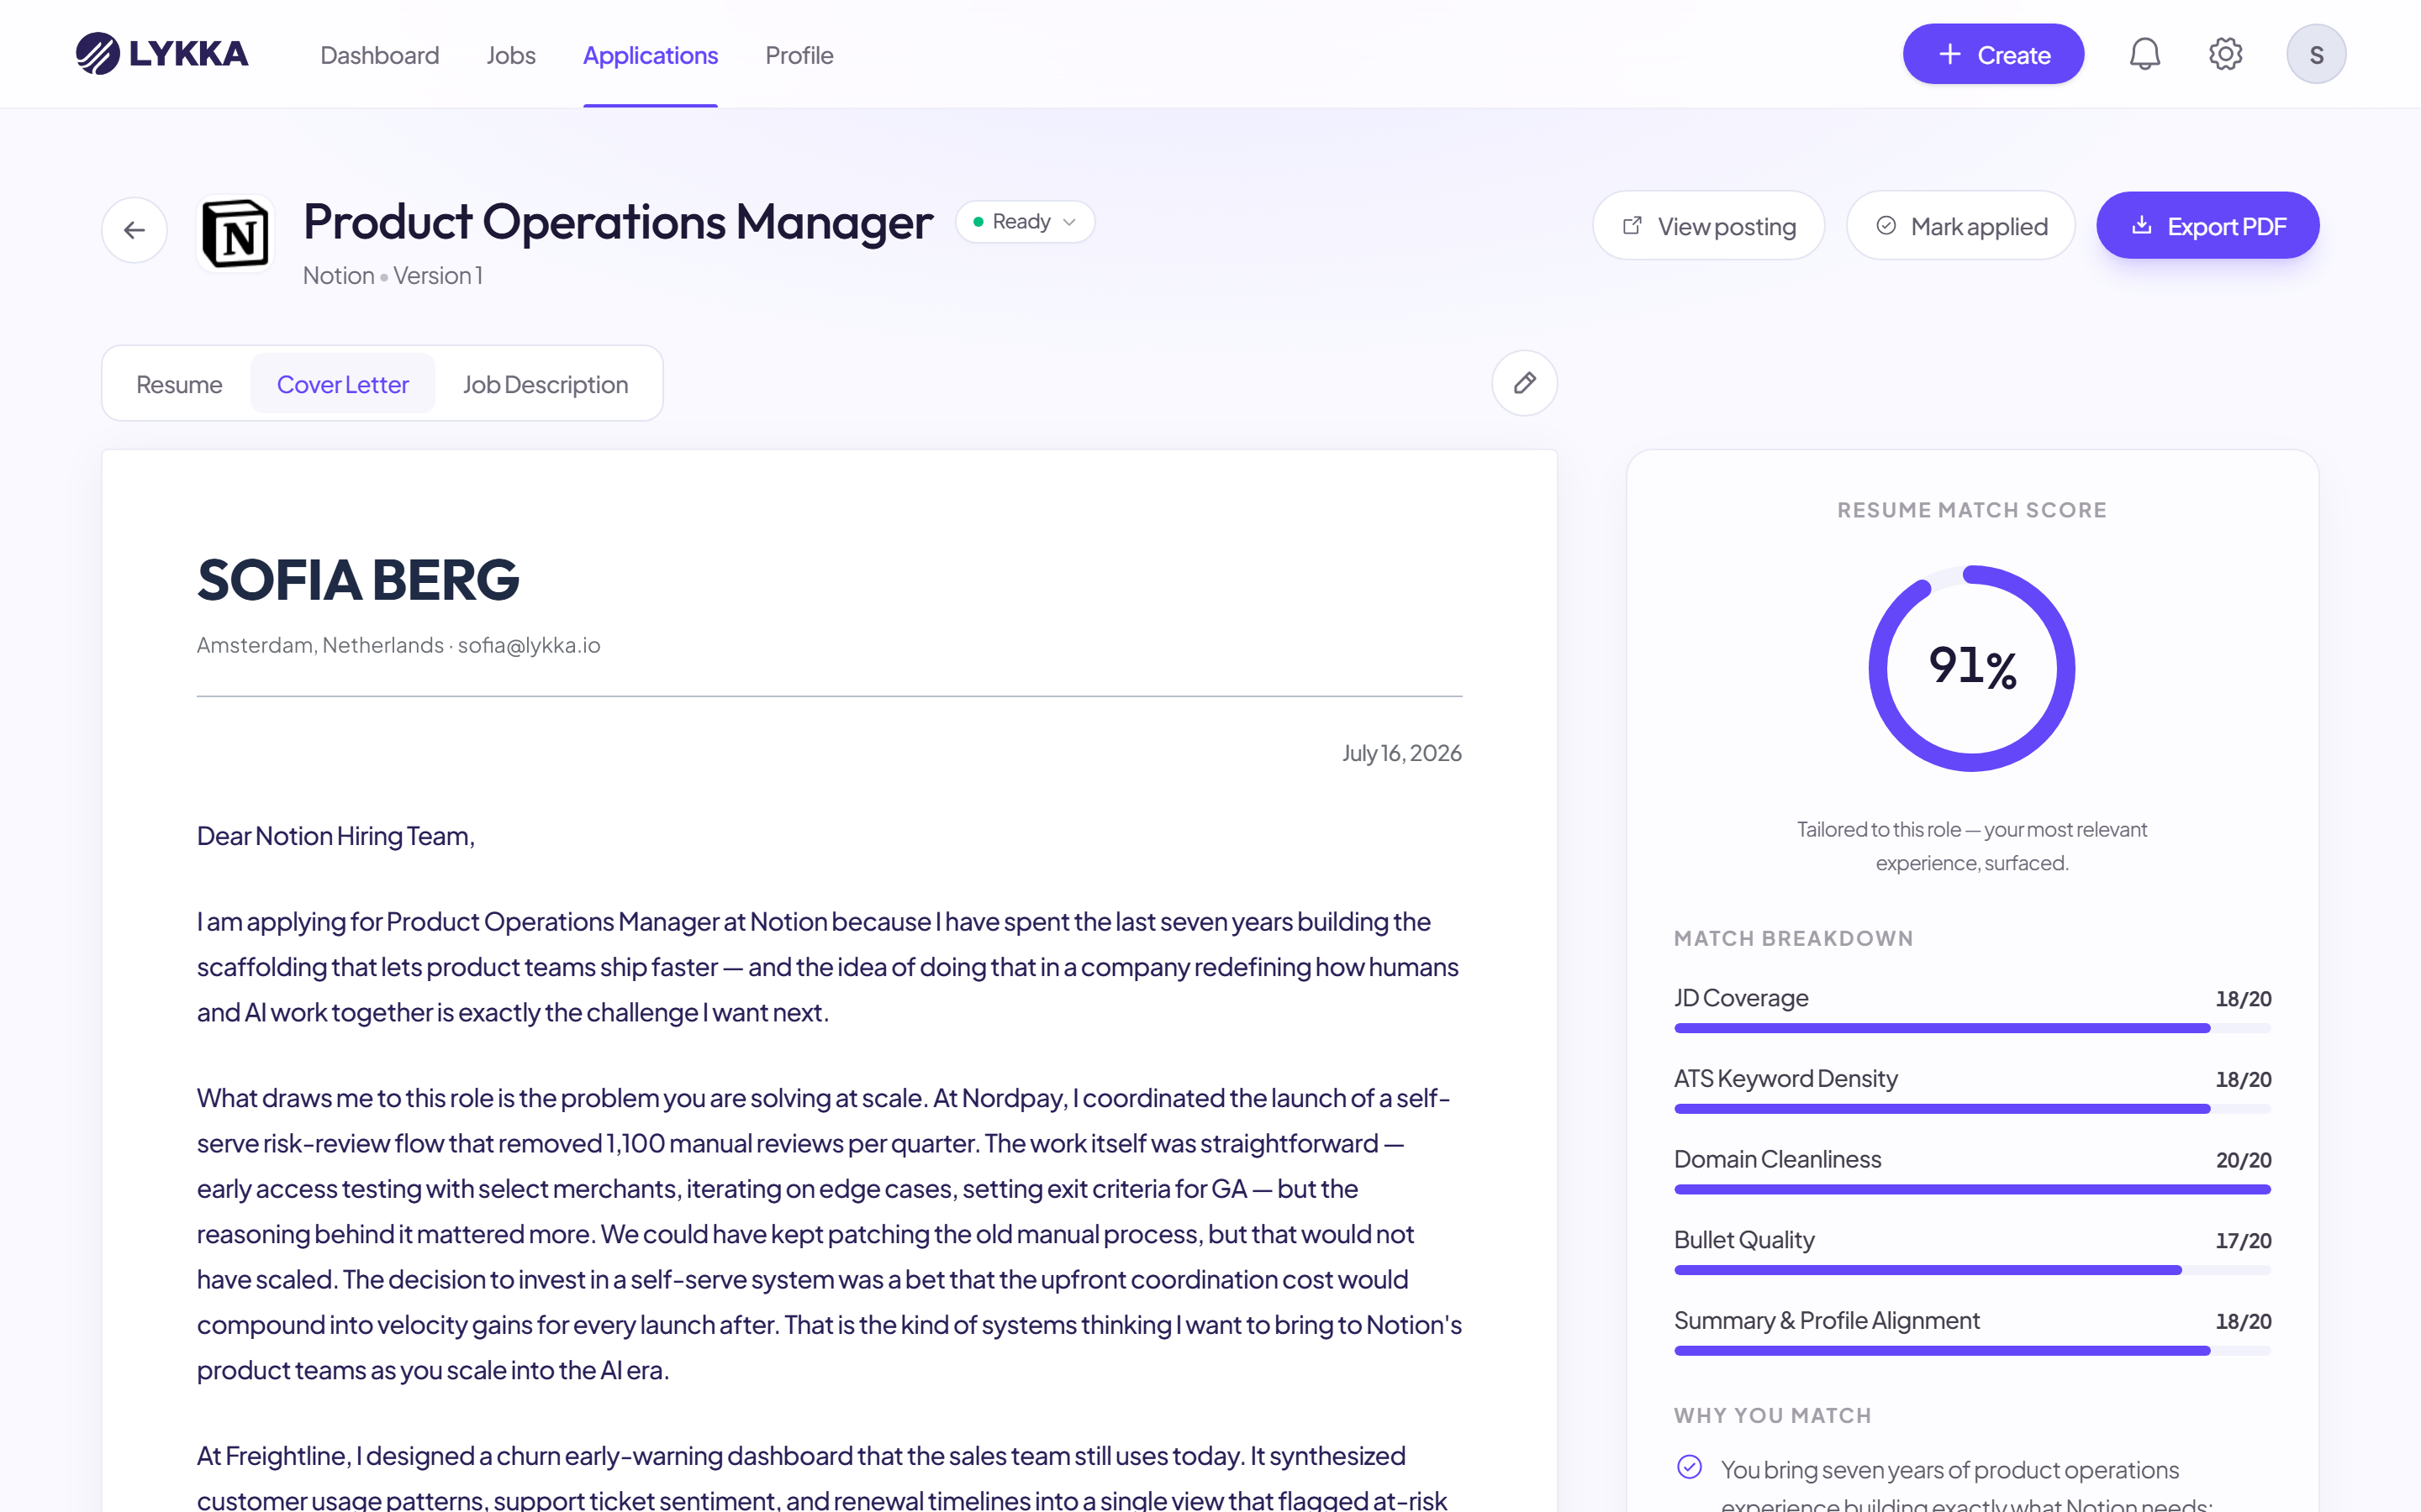Screen dimensions: 2421x1512
Task: Open the settings gear
Action: (x=2225, y=54)
